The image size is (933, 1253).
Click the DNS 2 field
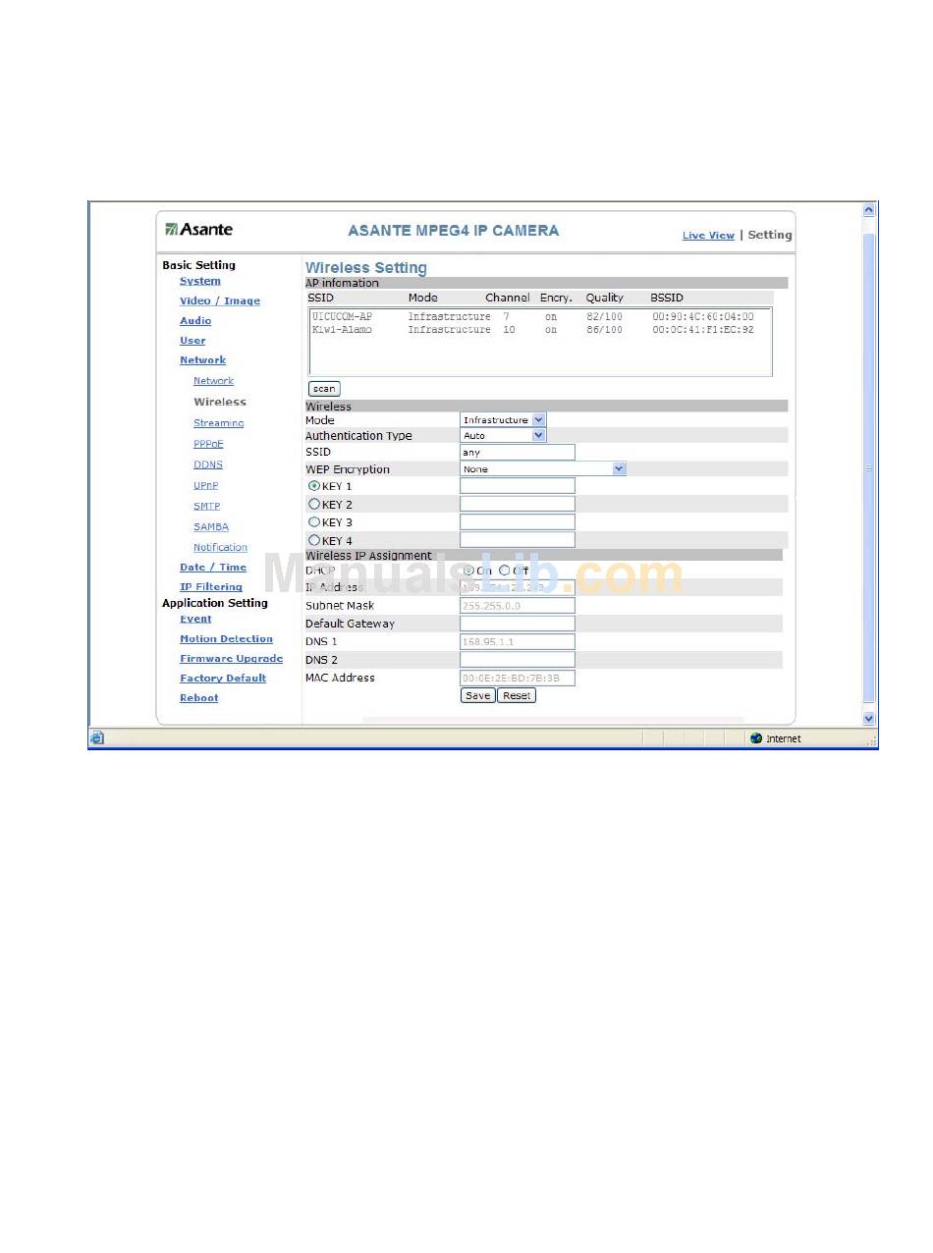518,660
